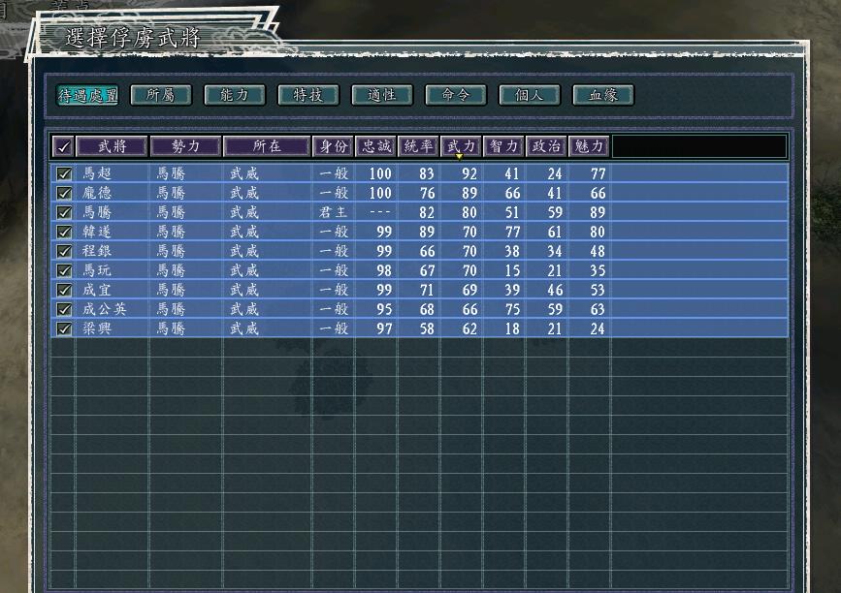Uncheck the checkbox for 龐德
The width and height of the screenshot is (841, 593).
point(64,193)
